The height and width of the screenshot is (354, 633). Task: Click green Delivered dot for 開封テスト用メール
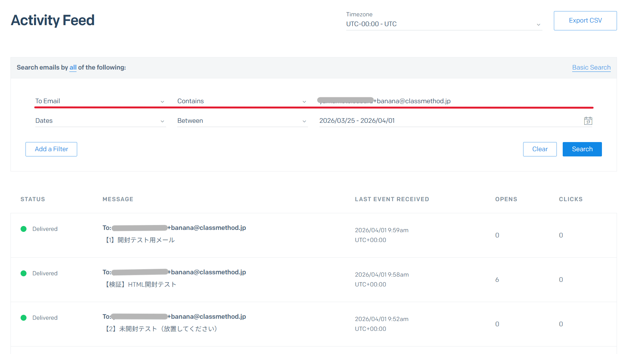tap(24, 229)
